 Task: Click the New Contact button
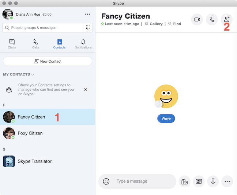48,61
